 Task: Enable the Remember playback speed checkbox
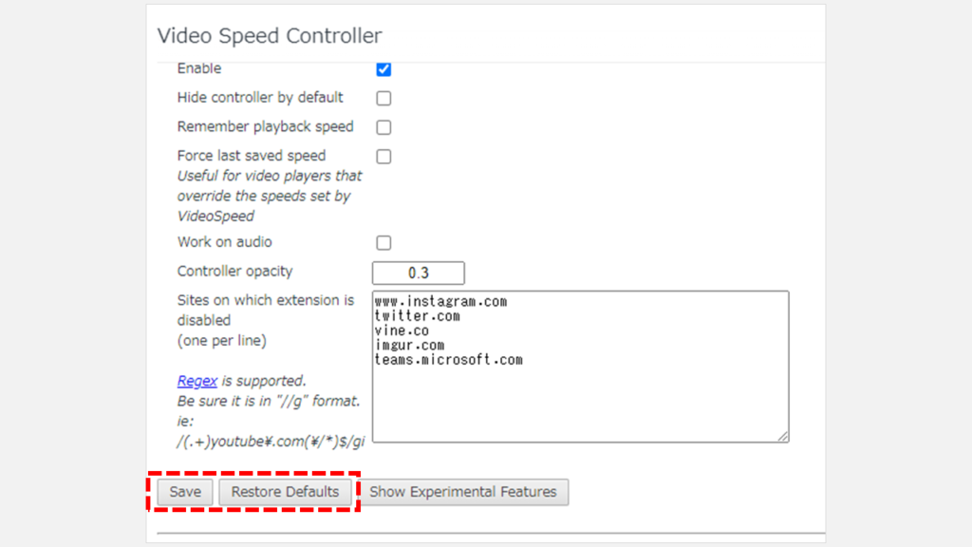[383, 127]
